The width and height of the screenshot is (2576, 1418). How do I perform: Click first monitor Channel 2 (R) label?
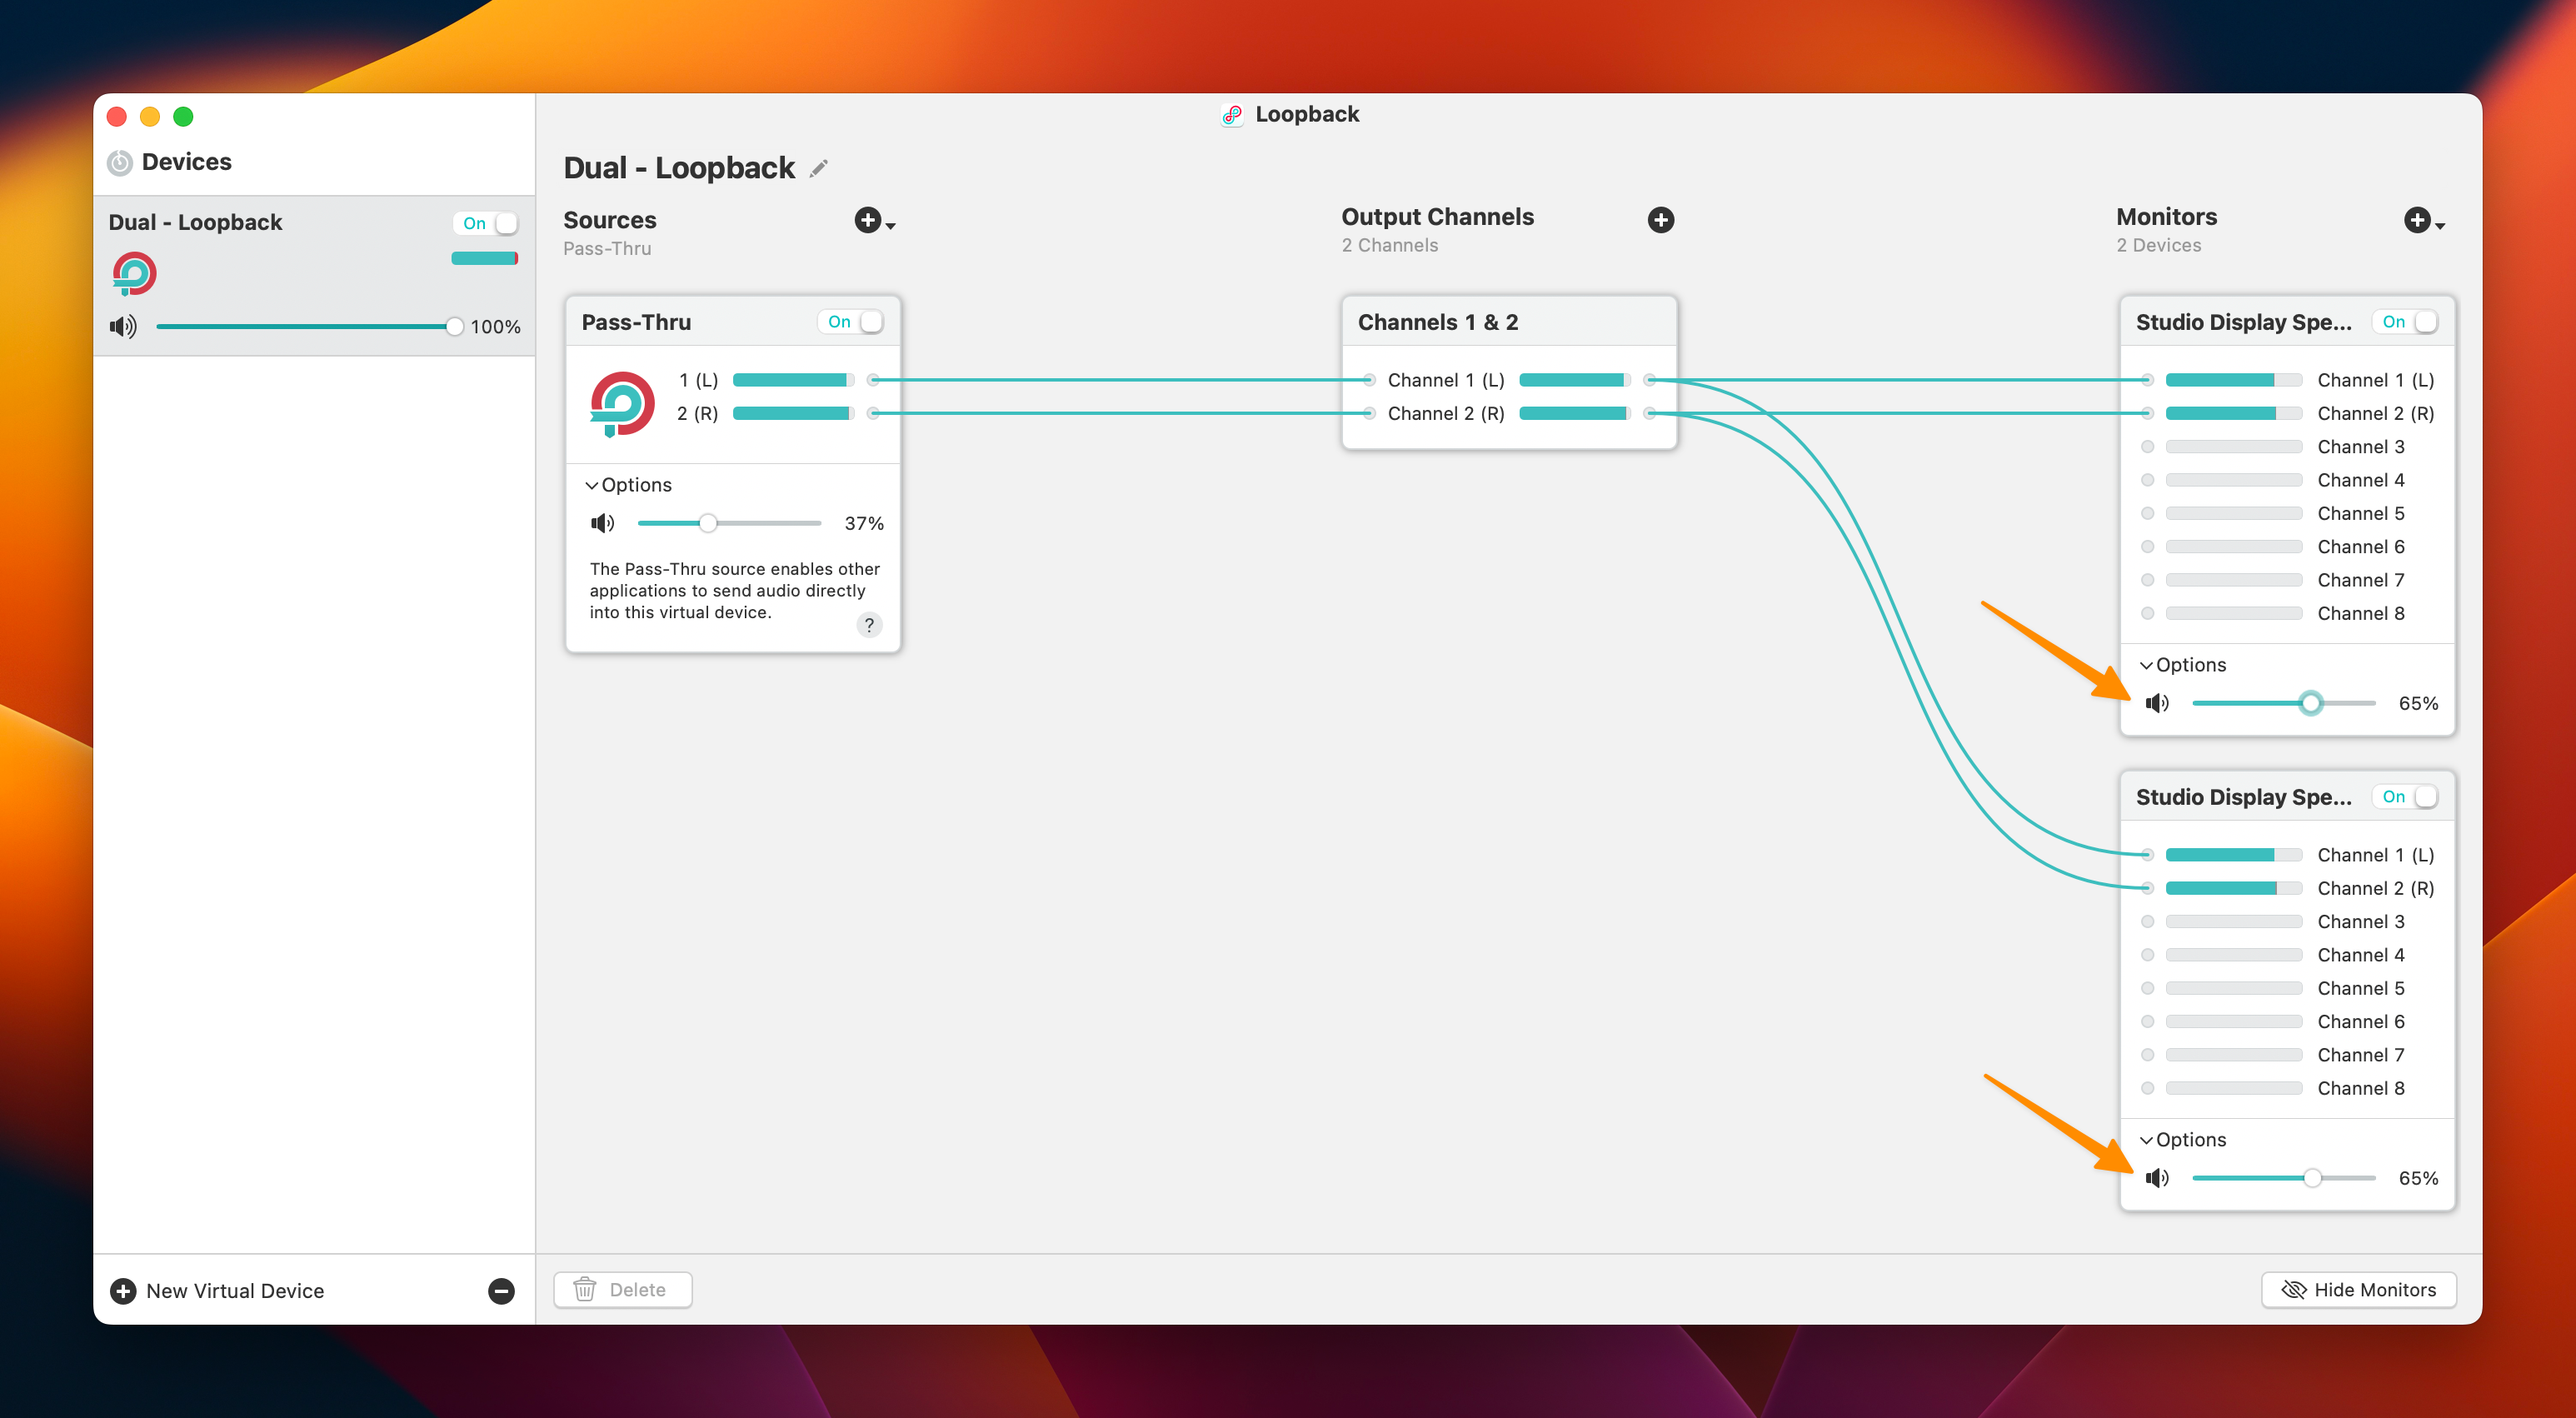click(2375, 413)
